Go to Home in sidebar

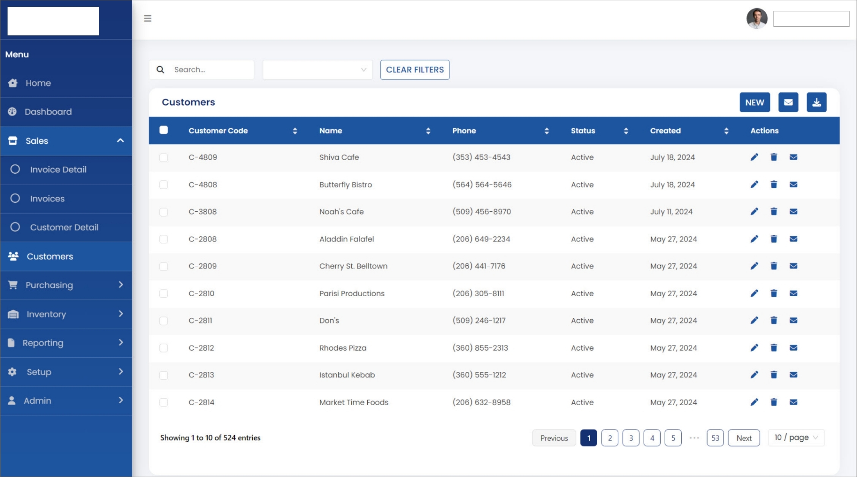pos(66,83)
